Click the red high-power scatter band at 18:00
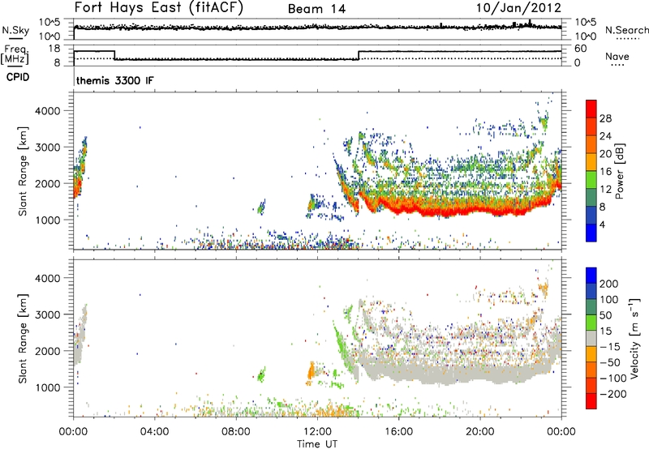The height and width of the screenshot is (449, 649). coord(440,211)
